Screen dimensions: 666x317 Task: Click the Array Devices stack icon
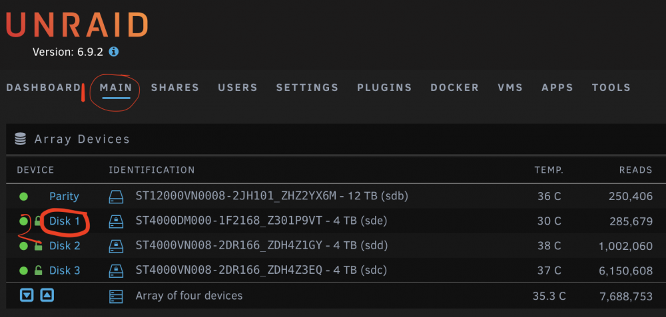[21, 139]
